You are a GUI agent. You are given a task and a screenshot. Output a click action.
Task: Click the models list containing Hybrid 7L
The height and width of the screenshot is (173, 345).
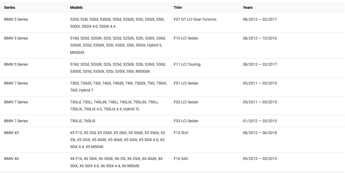[114, 106]
